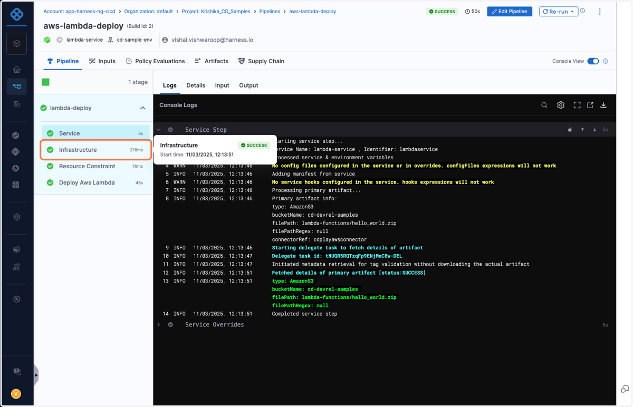Click the vishal.vishwaroop@harness.io email
Viewport: 633px width, 407px height.
pyautogui.click(x=212, y=40)
